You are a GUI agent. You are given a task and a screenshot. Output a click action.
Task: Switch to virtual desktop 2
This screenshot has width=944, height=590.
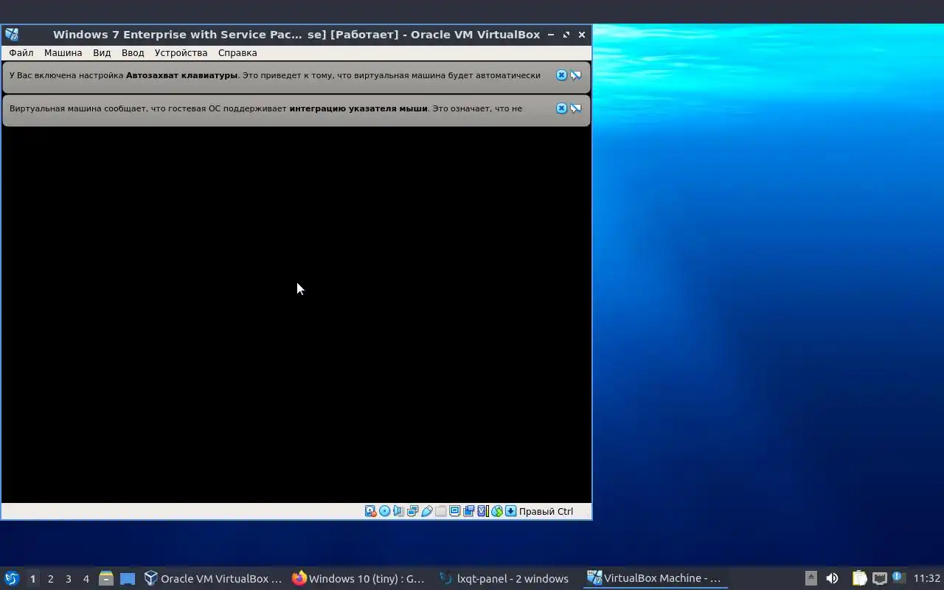(50, 579)
